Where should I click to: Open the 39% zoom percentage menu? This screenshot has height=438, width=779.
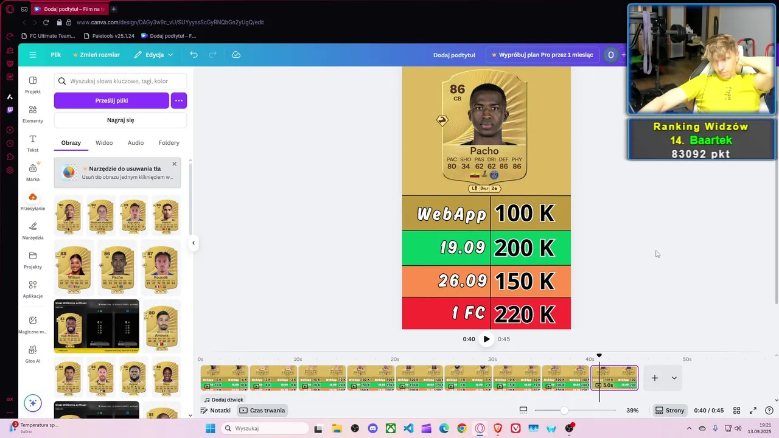632,411
